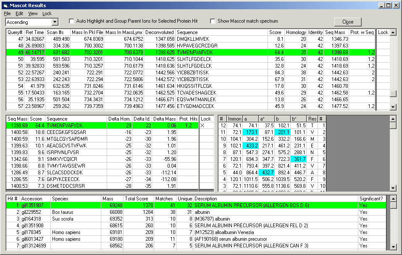The height and width of the screenshot is (255, 402).
Task: Select candidate peptide SIMKVYCQICR
Action: (x=102, y=159)
